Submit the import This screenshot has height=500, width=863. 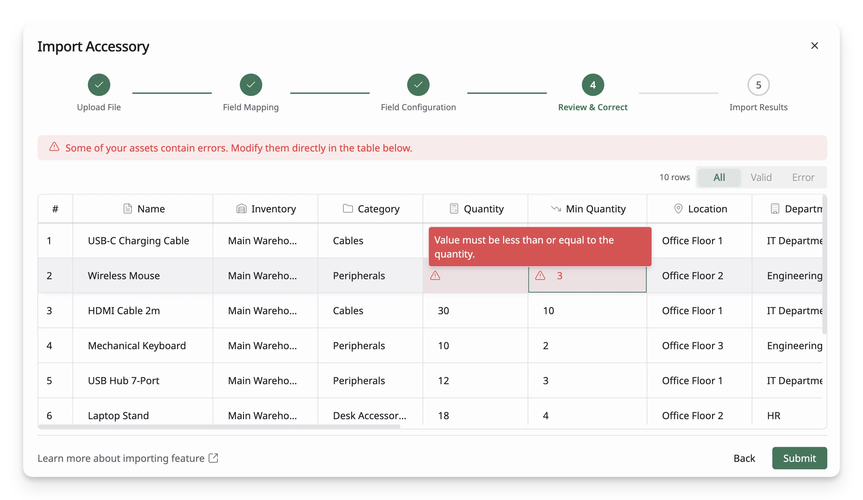pos(799,458)
